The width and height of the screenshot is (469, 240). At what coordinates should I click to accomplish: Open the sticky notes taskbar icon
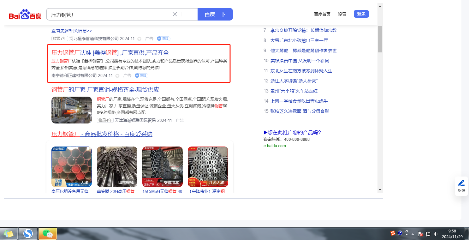coord(9,234)
